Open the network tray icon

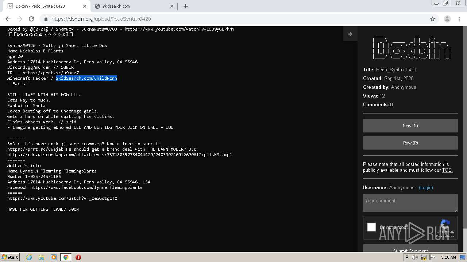[424, 257]
